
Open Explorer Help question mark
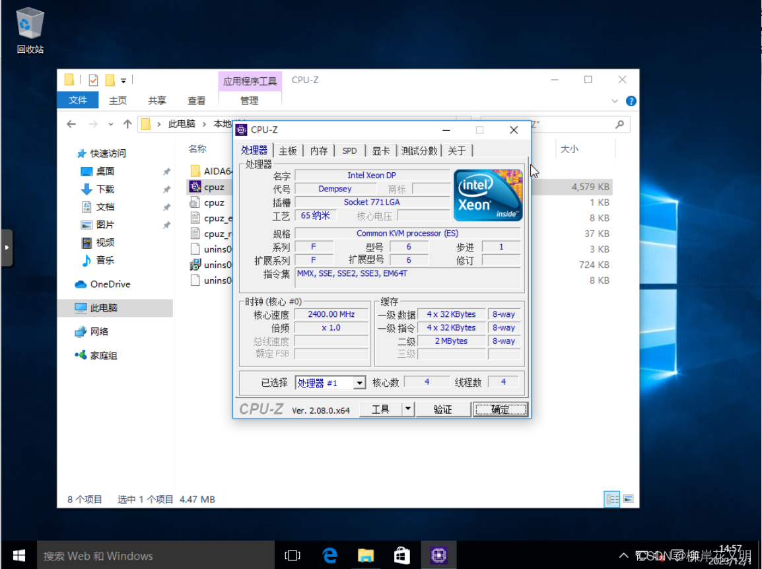631,101
